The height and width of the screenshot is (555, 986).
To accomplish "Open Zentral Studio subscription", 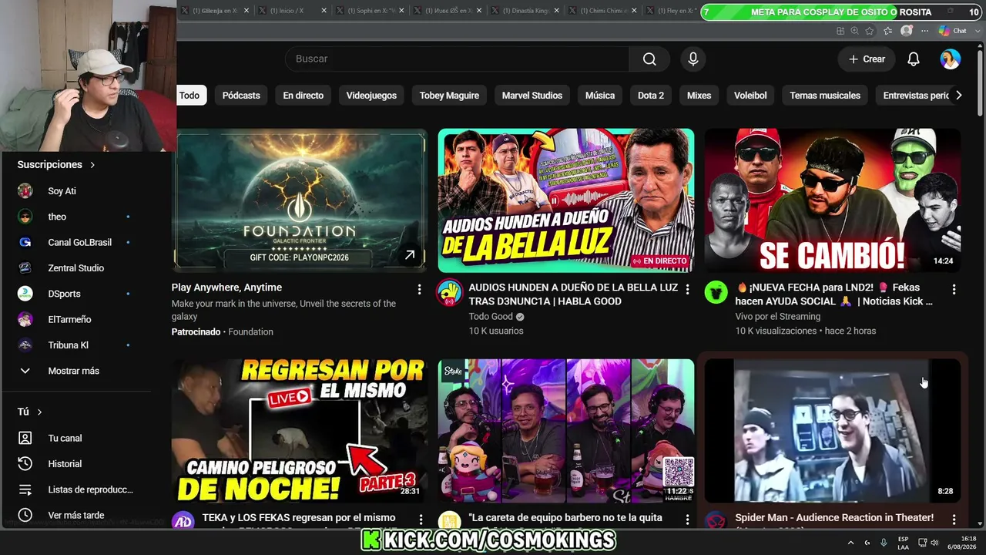I will [77, 268].
